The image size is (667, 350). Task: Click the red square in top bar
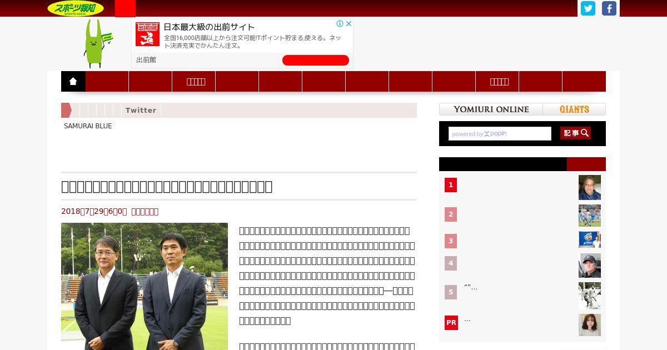click(125, 8)
